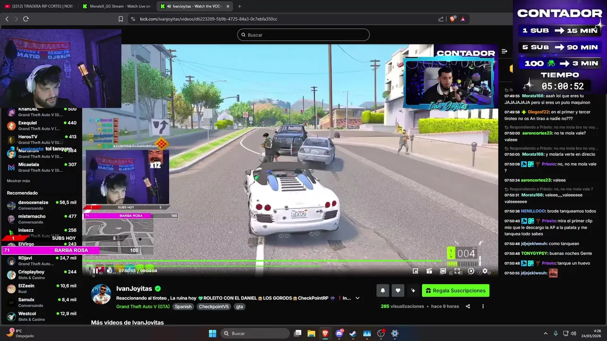The height and width of the screenshot is (341, 607).
Task: Open playback speed control icon
Action: (x=471, y=271)
